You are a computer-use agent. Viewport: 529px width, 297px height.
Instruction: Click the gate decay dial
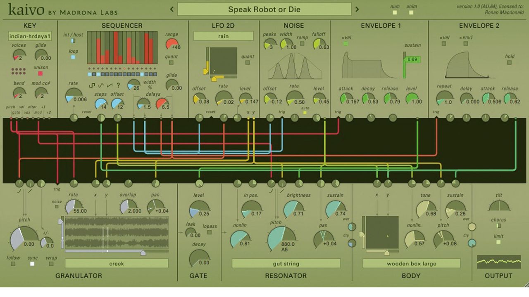199,258
